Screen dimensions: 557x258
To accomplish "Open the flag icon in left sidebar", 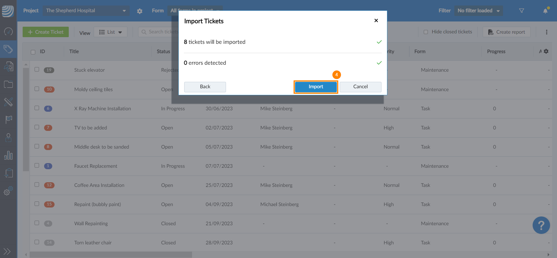I will [x=8, y=119].
